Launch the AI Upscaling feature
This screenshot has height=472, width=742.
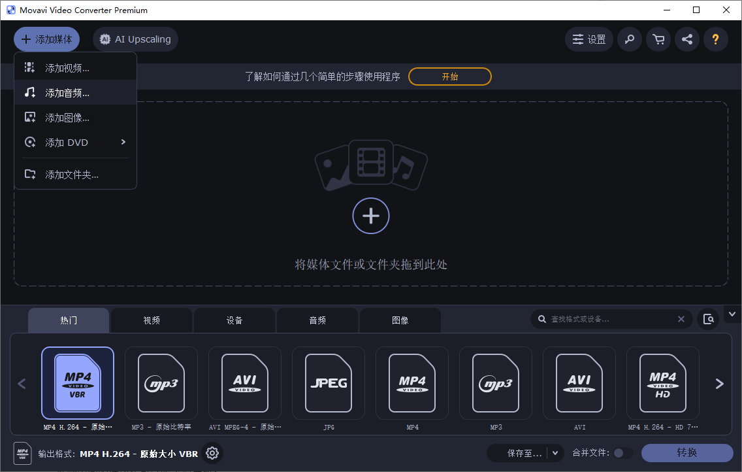tap(135, 39)
